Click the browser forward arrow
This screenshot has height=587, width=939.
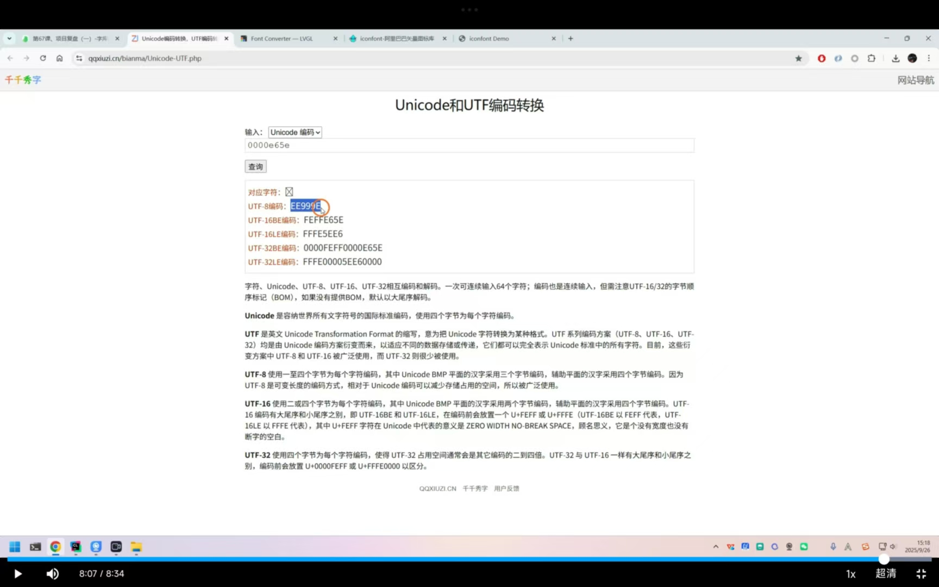point(26,58)
